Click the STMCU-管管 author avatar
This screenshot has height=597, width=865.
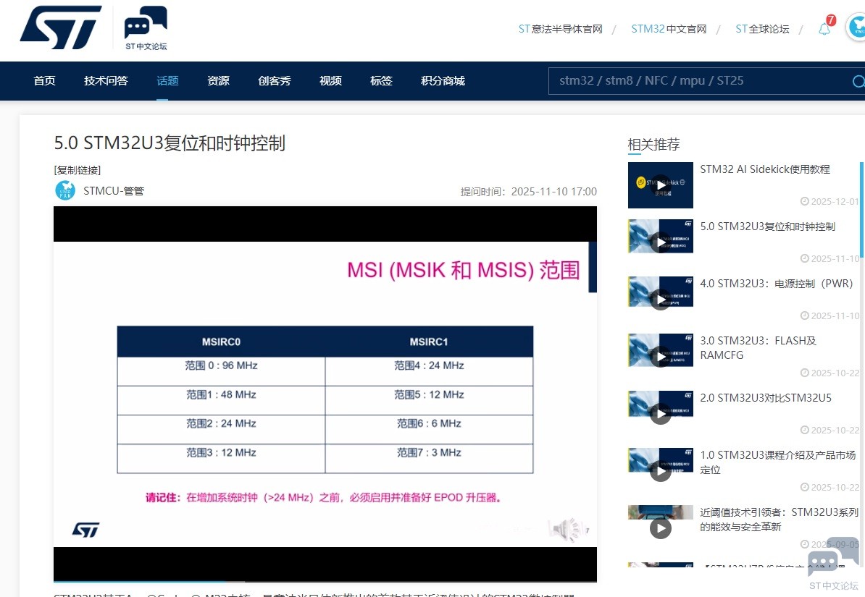[65, 191]
